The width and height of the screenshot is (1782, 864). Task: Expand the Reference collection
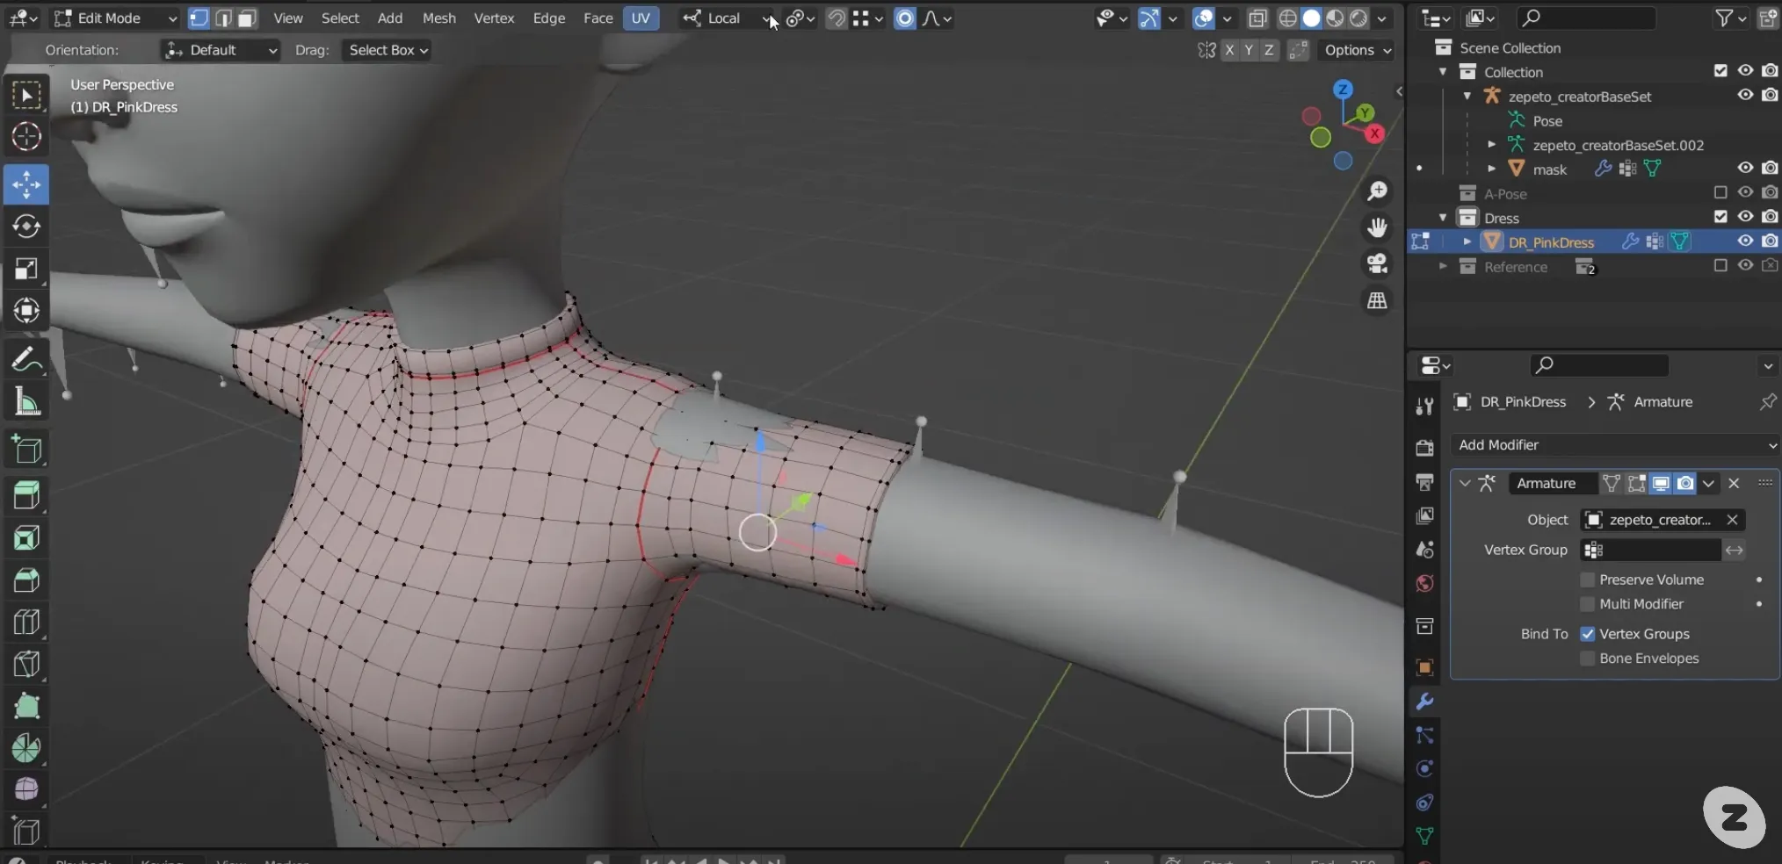[x=1443, y=266]
